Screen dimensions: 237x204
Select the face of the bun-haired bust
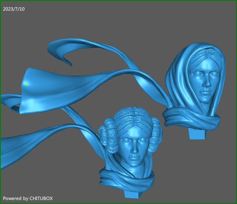(x=134, y=146)
